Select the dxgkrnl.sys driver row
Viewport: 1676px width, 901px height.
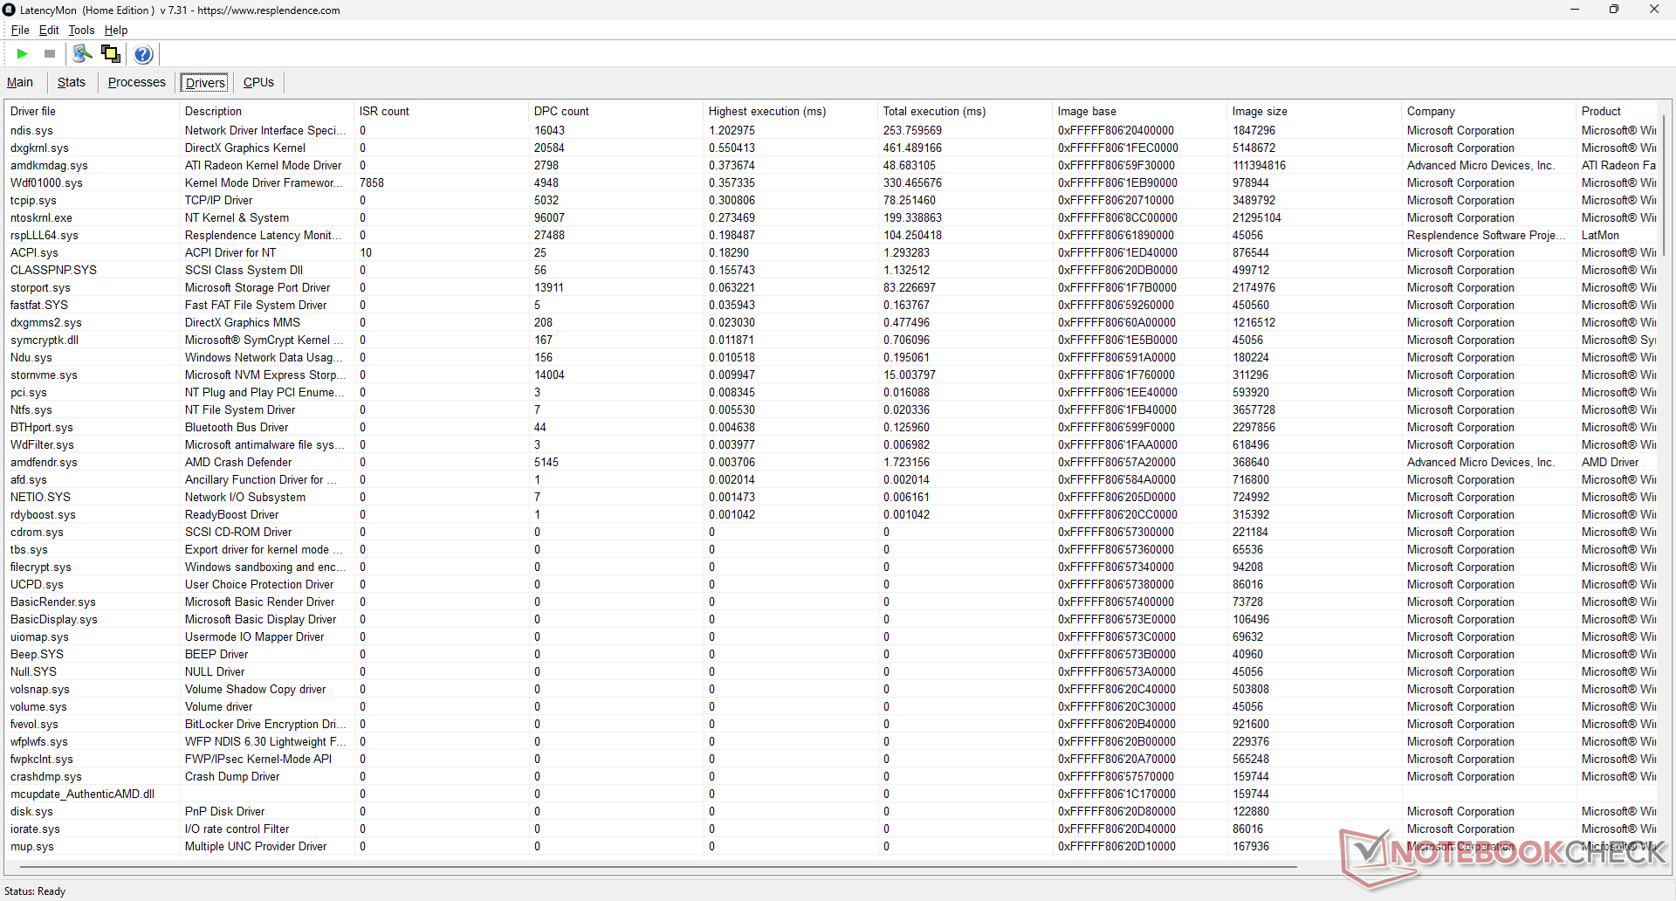[831, 148]
